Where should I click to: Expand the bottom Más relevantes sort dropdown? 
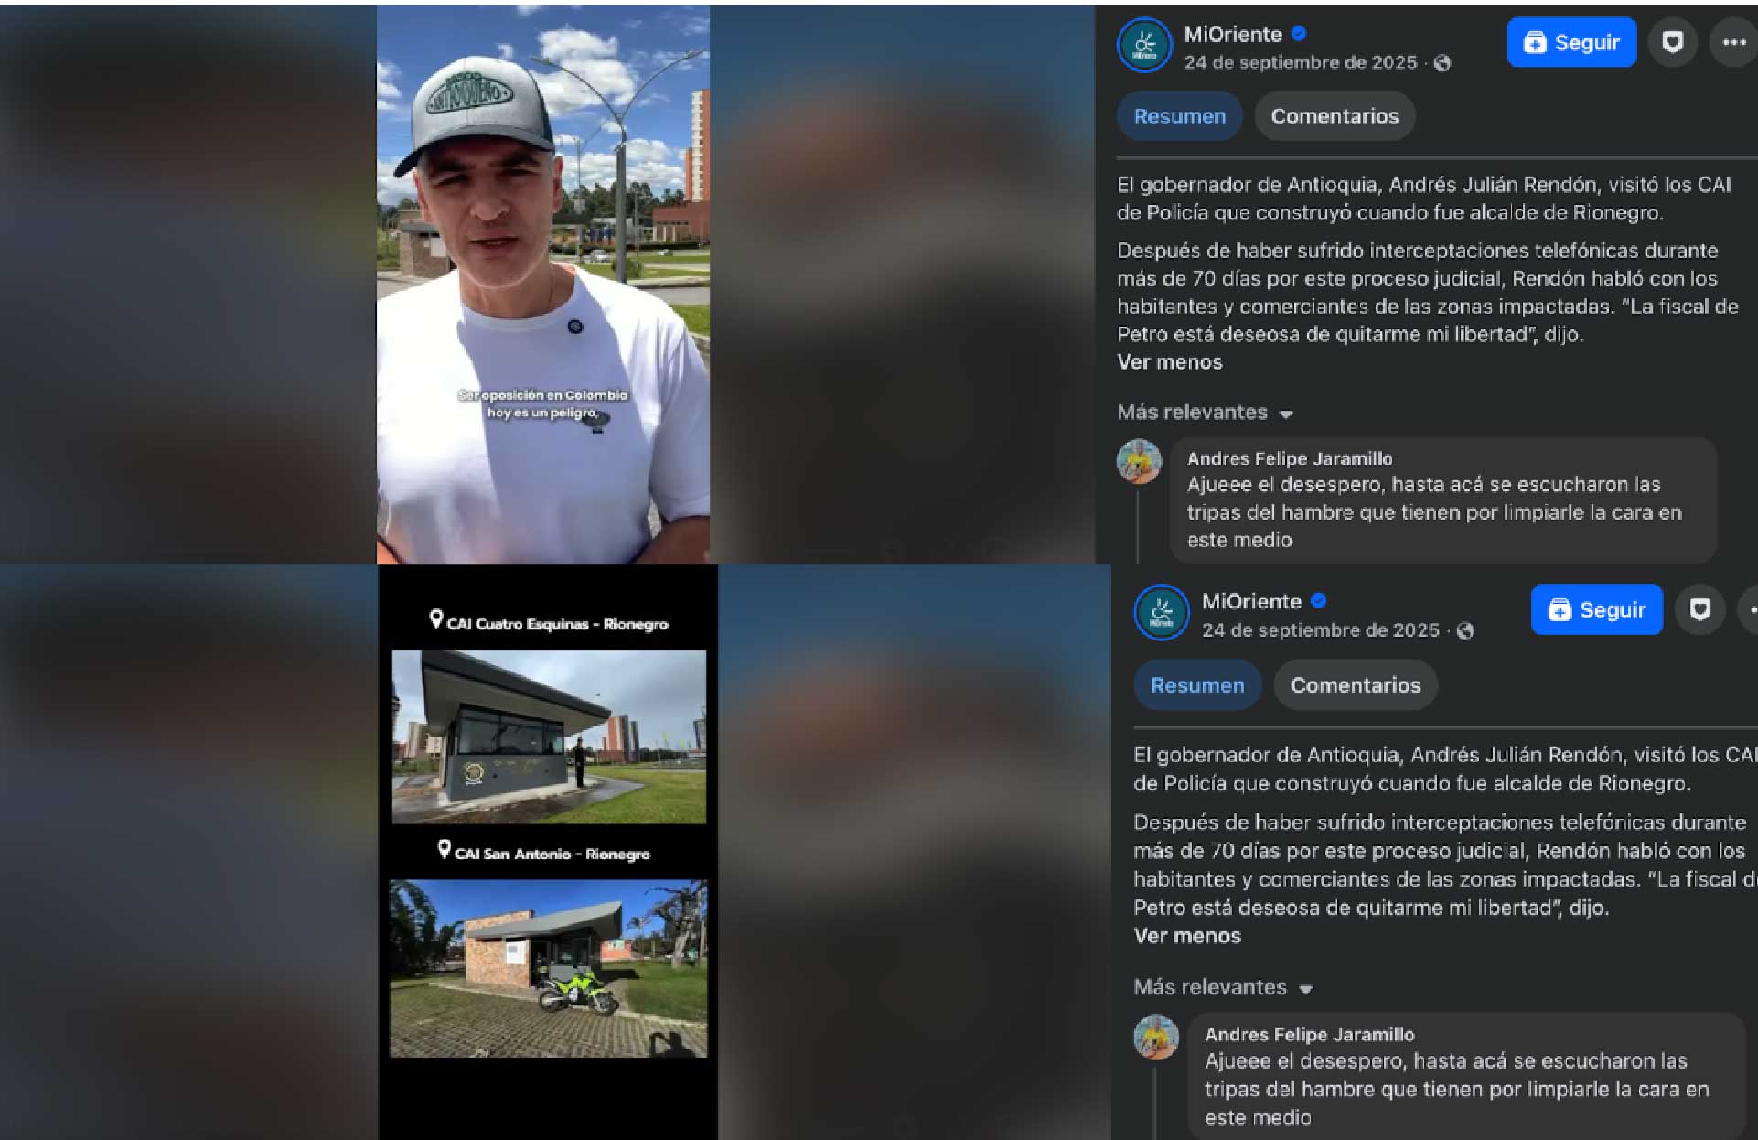pos(1223,987)
